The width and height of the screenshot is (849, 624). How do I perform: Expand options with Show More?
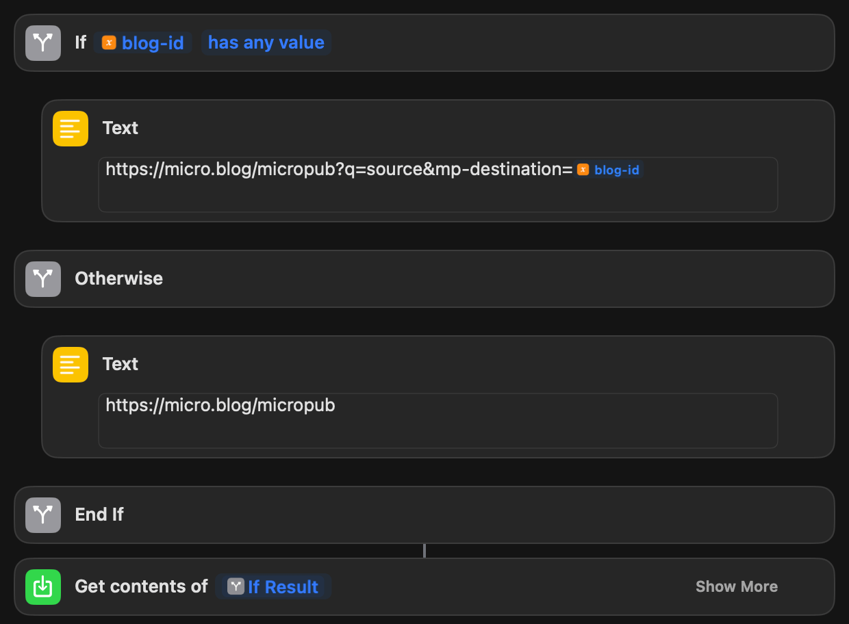(x=737, y=586)
